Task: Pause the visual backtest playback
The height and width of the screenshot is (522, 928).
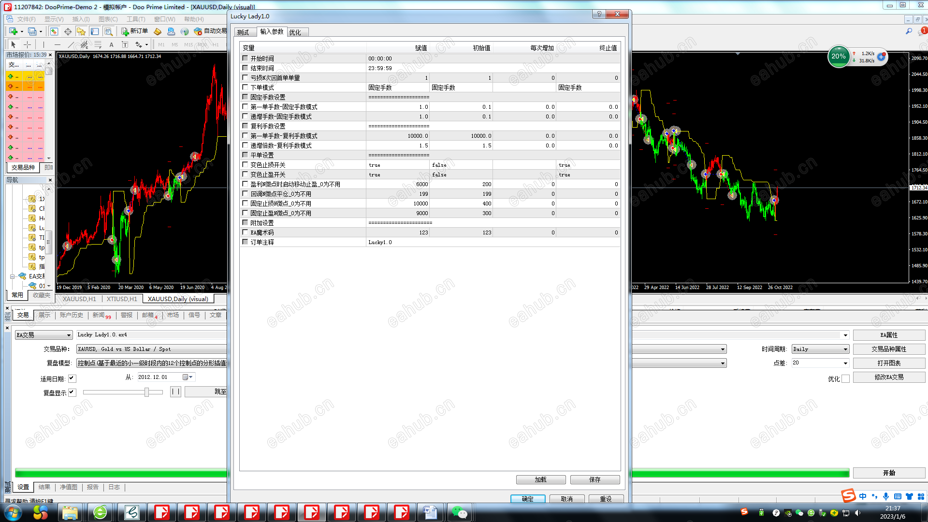Action: click(x=175, y=391)
